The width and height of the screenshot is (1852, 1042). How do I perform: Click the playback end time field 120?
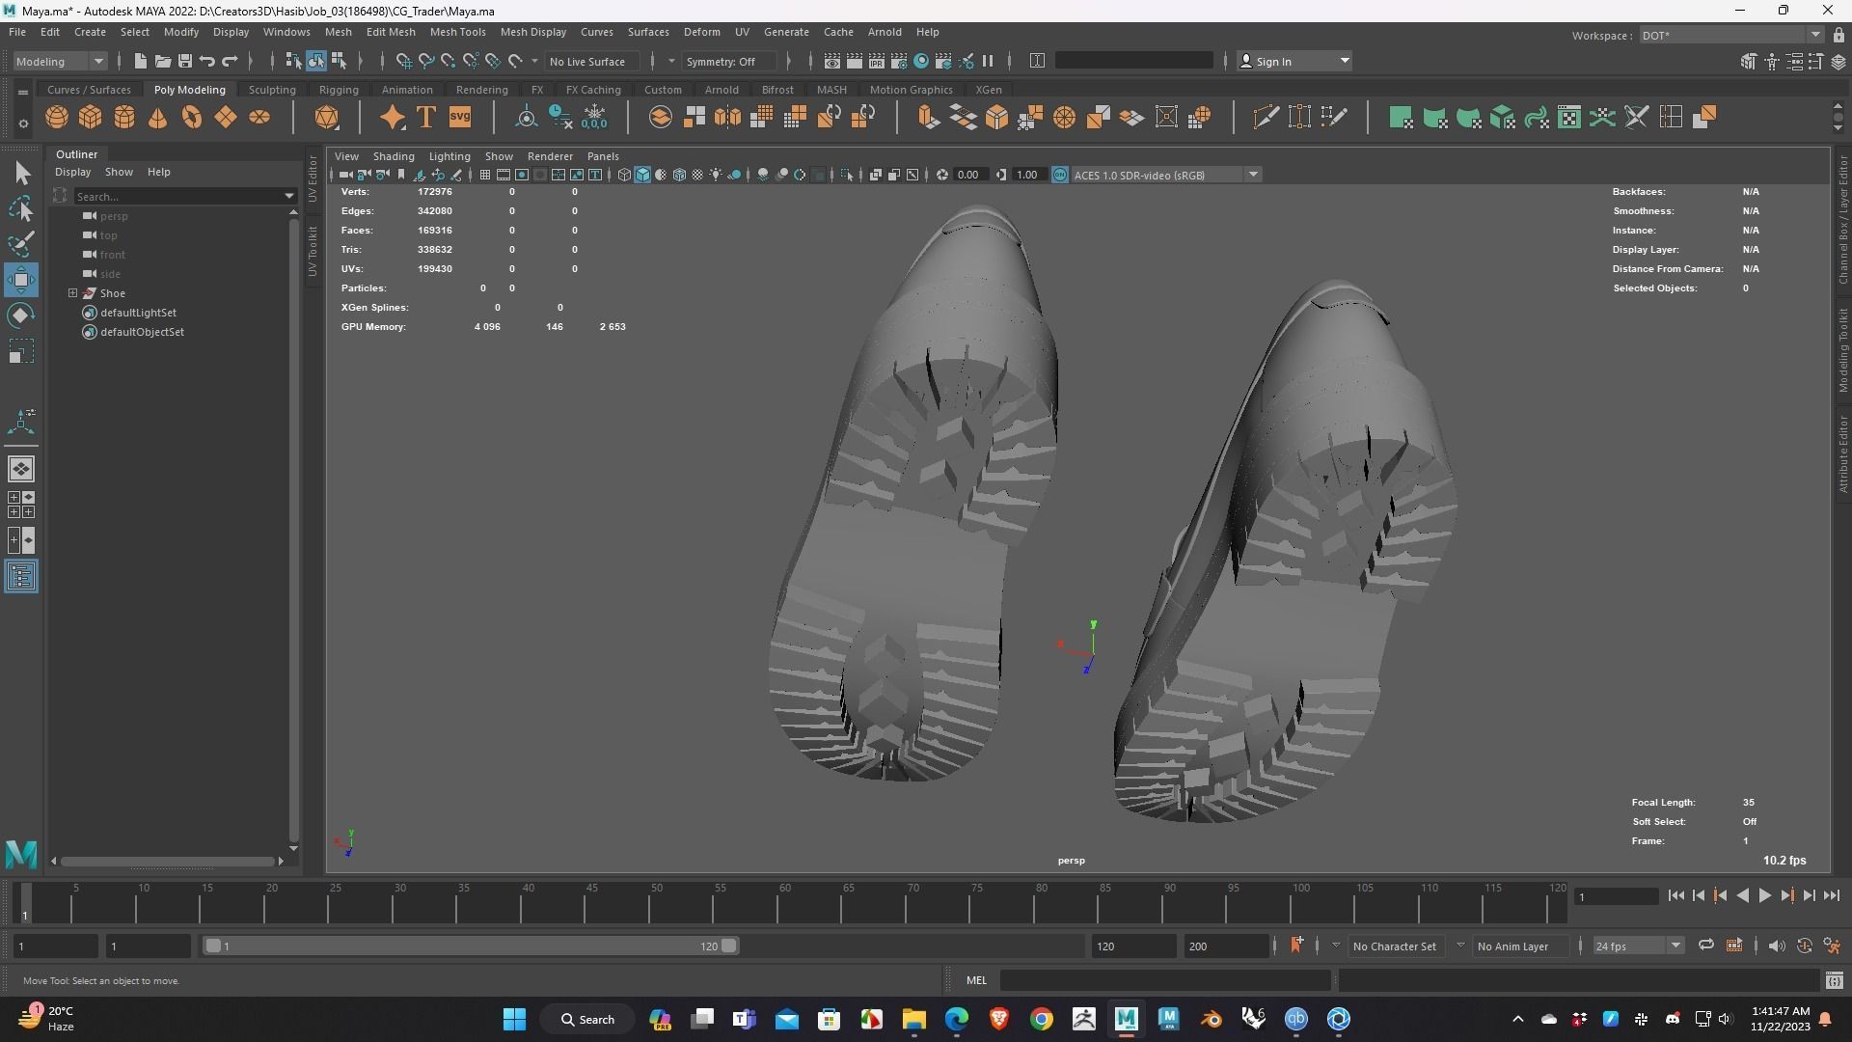1133,946
